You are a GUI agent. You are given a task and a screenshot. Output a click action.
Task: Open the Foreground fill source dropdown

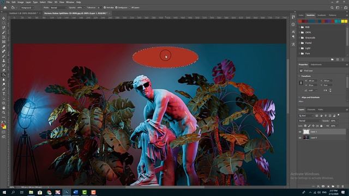pyautogui.click(x=27, y=8)
